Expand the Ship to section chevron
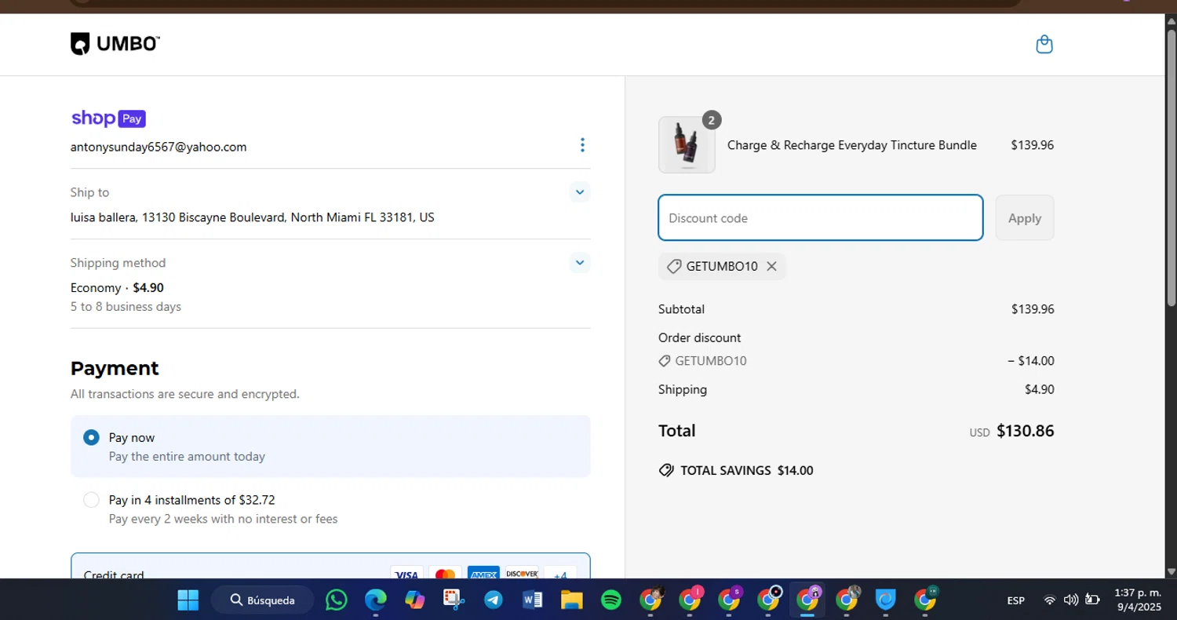The height and width of the screenshot is (620, 1177). click(580, 192)
